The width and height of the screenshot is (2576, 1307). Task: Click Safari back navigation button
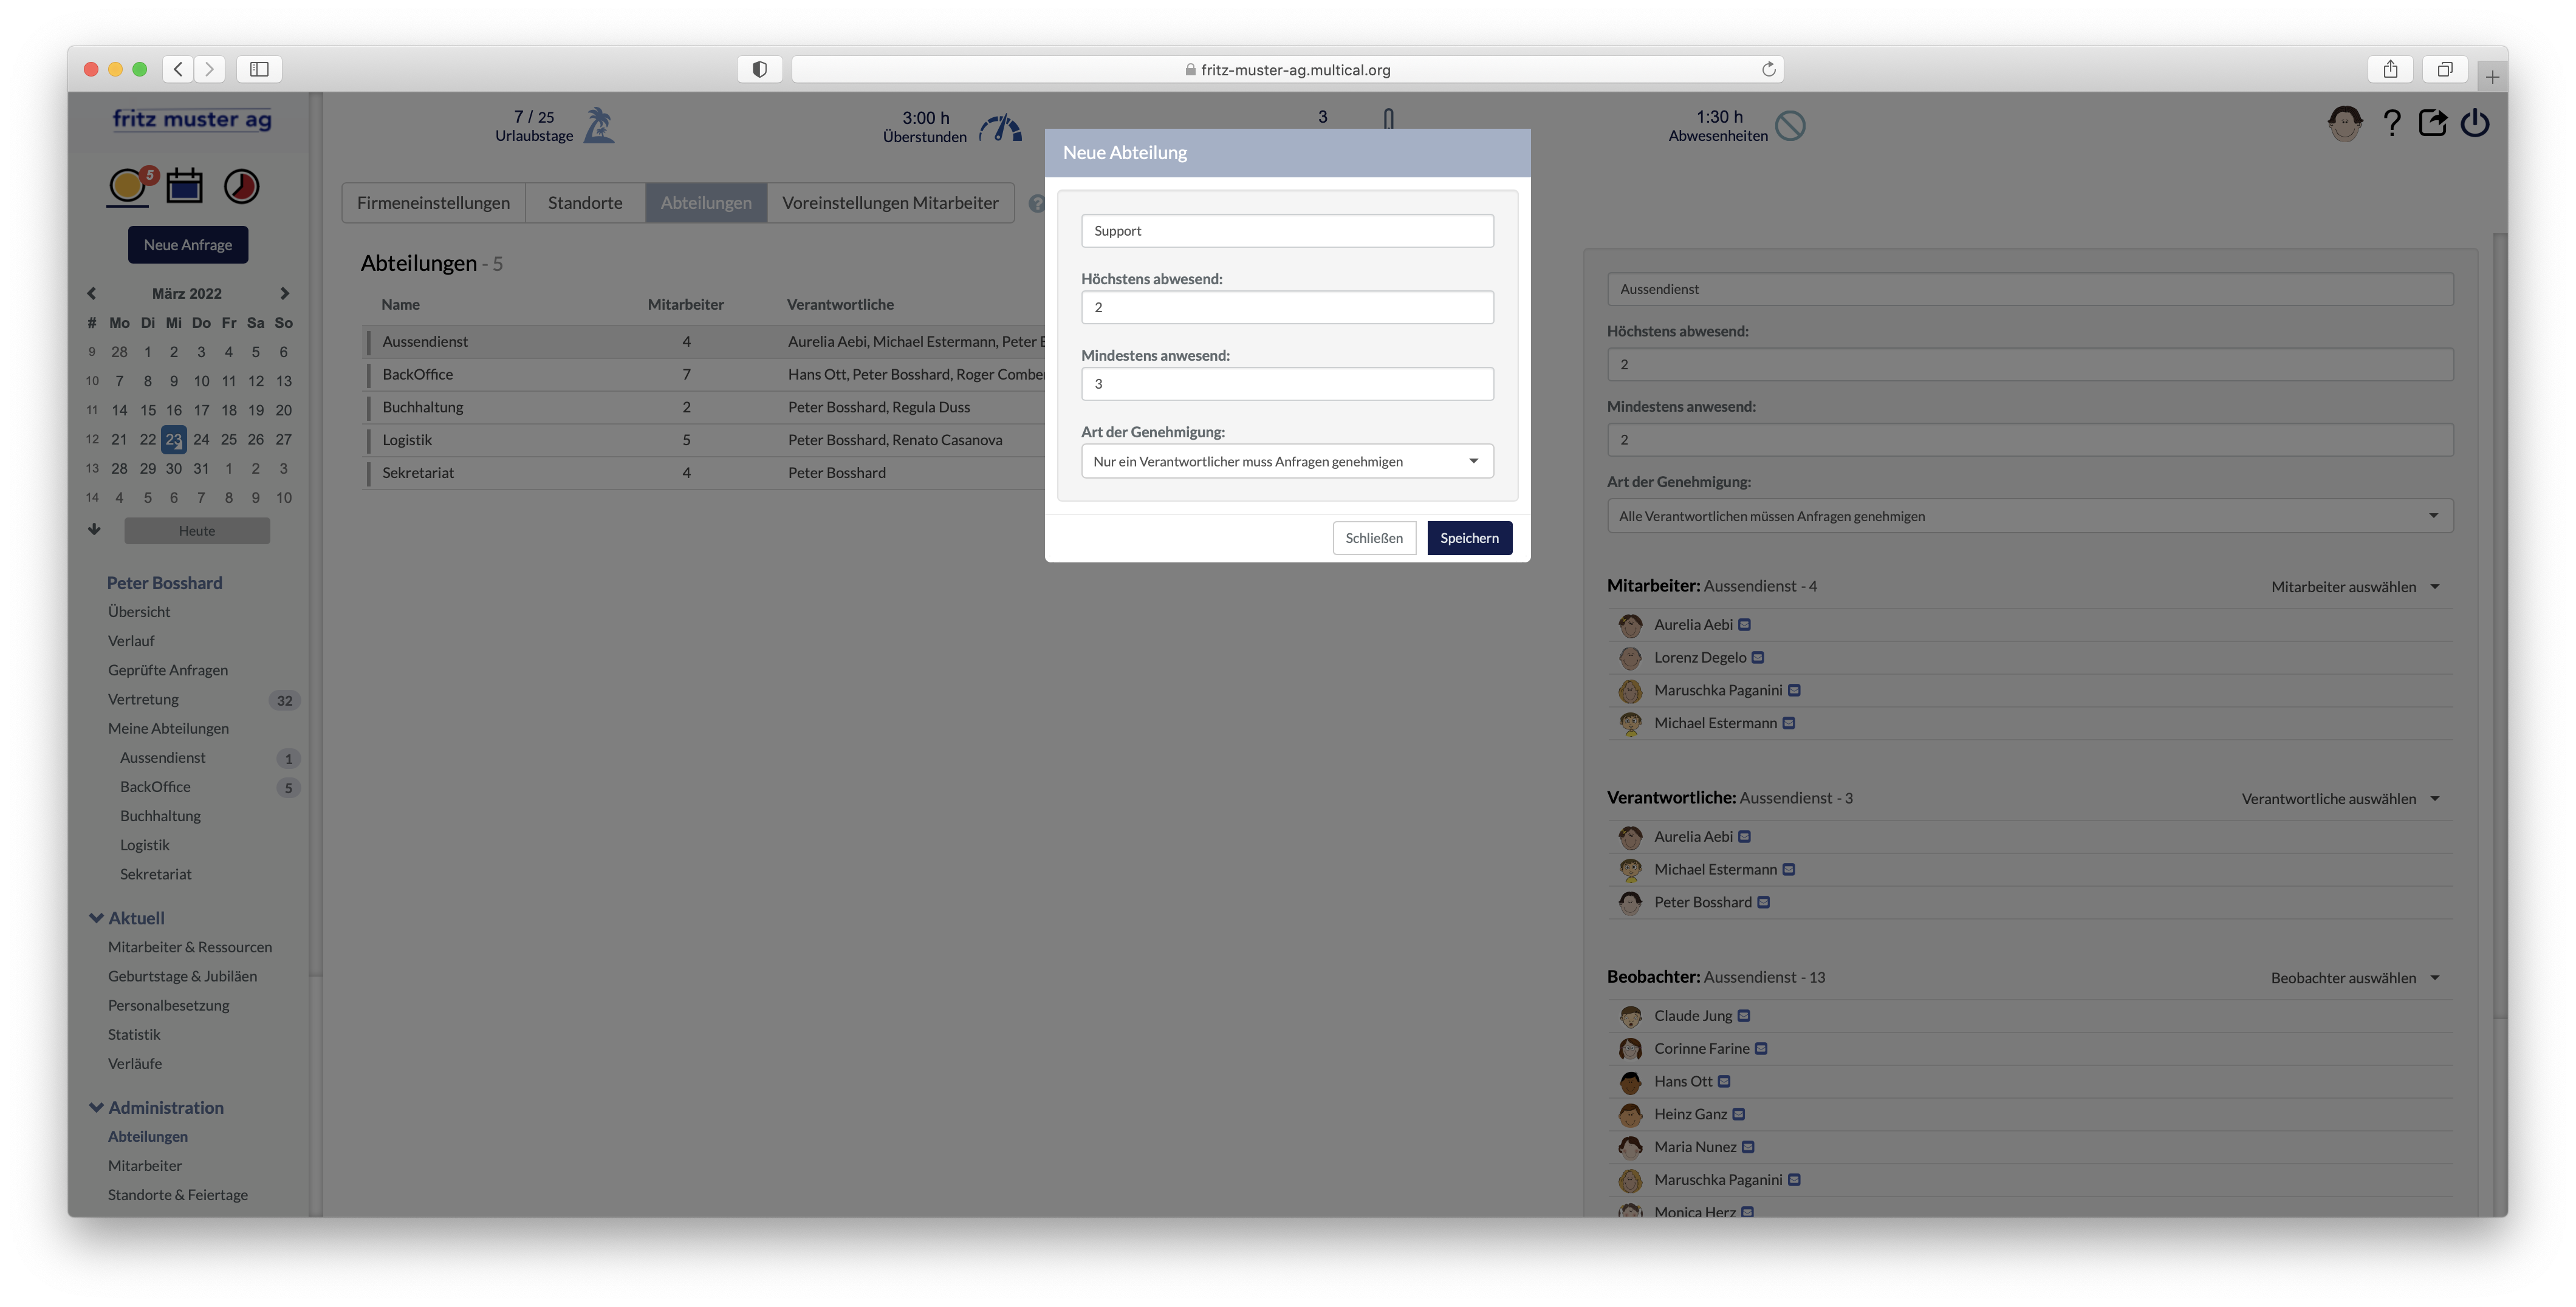[x=178, y=69]
